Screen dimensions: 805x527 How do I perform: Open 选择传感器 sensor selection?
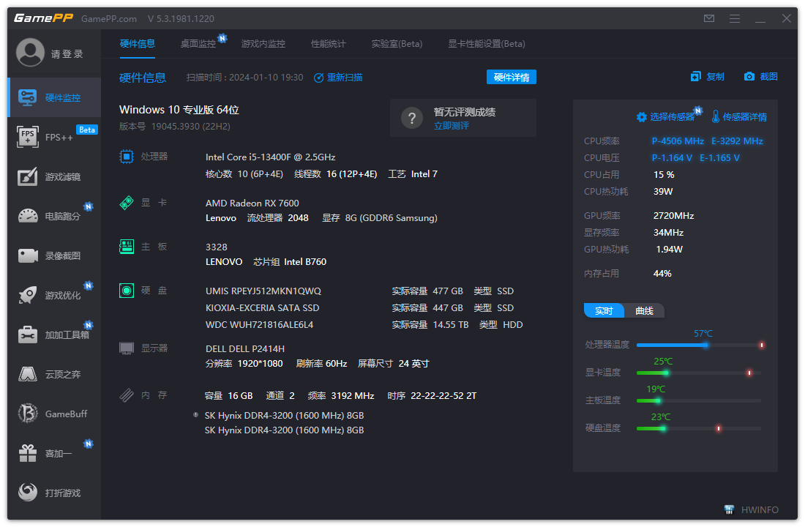click(665, 117)
